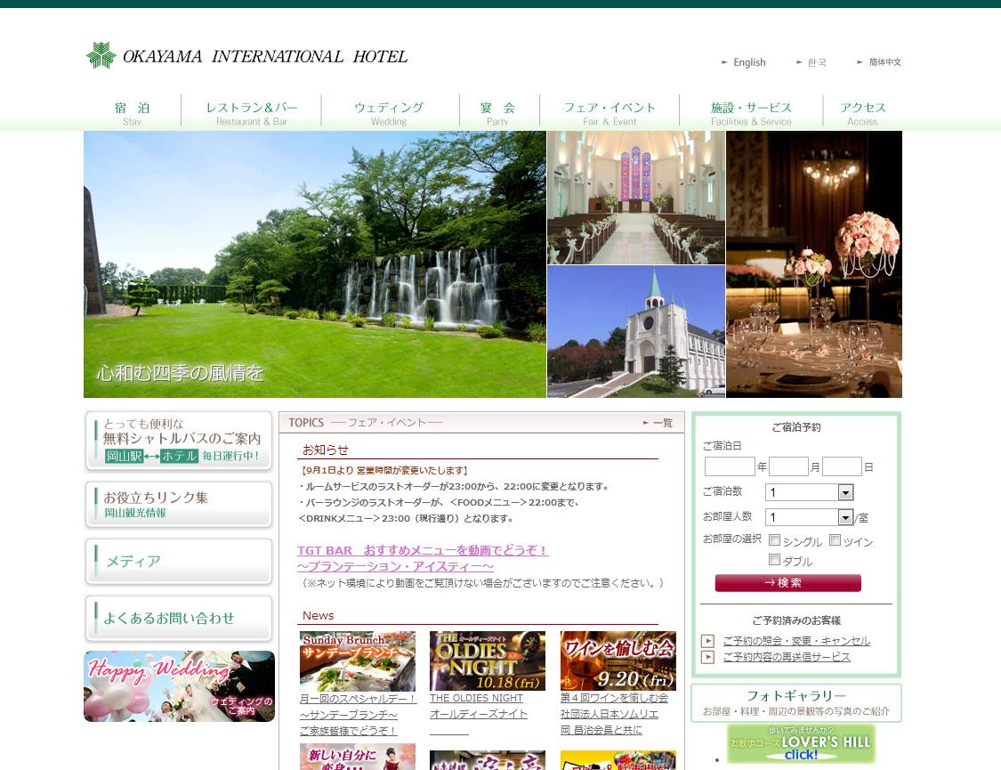Enable the ダブル room checkbox
The height and width of the screenshot is (770, 1001).
click(774, 561)
